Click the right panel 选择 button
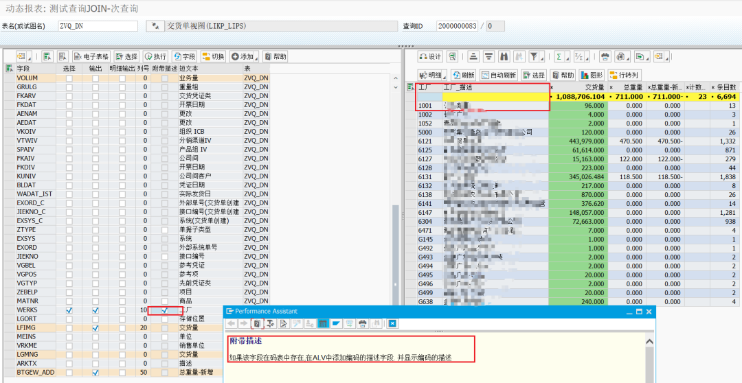Screen dimensions: 742x383 pyautogui.click(x=534, y=76)
